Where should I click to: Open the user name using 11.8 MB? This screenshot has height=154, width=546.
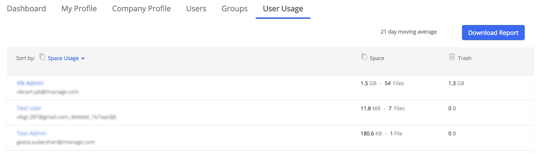[29, 108]
